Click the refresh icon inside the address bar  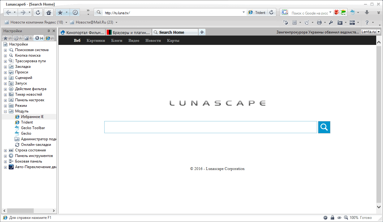[271, 12]
